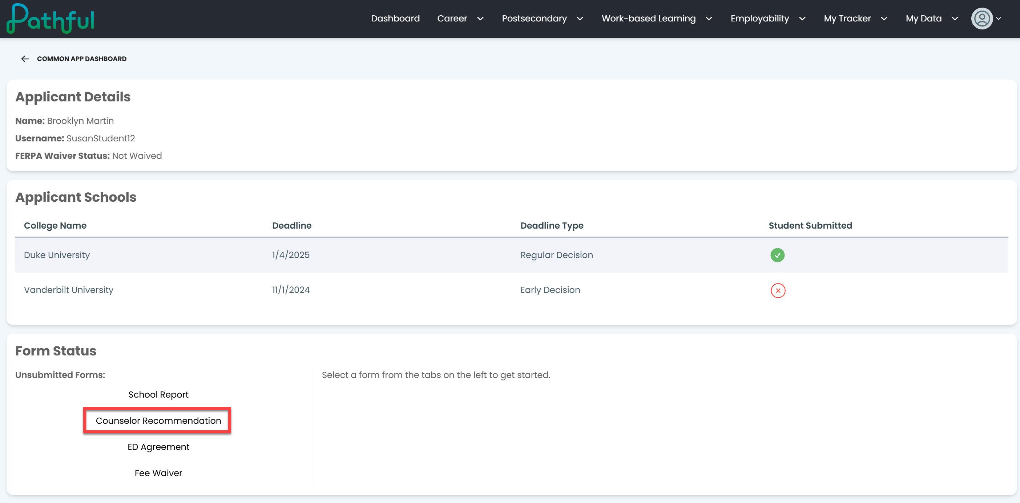Image resolution: width=1020 pixels, height=503 pixels.
Task: Click the Vanderbilt University college name
Action: click(69, 290)
